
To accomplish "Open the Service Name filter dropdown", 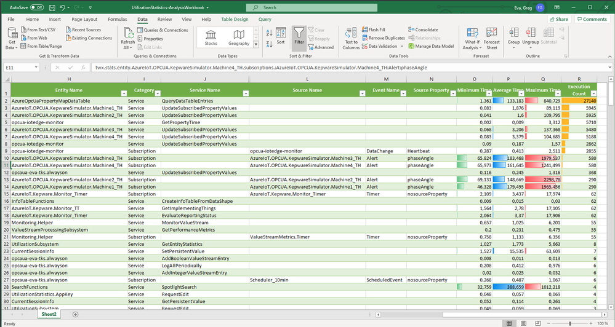I will click(x=246, y=93).
